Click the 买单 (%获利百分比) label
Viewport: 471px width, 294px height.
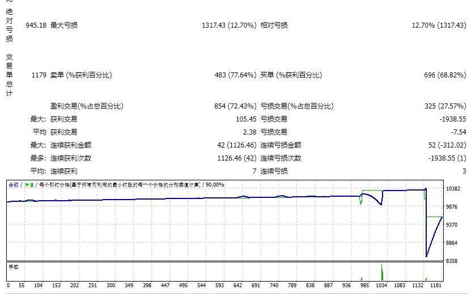pyautogui.click(x=291, y=75)
